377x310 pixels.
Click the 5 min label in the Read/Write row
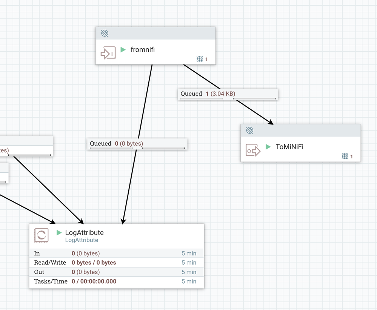pos(189,262)
